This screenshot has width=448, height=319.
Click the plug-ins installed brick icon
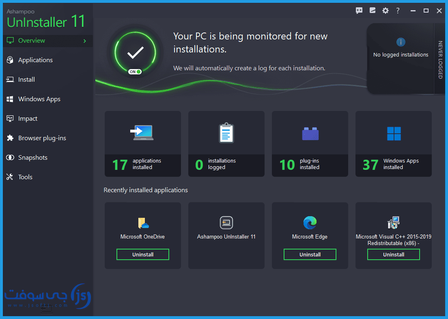(310, 133)
